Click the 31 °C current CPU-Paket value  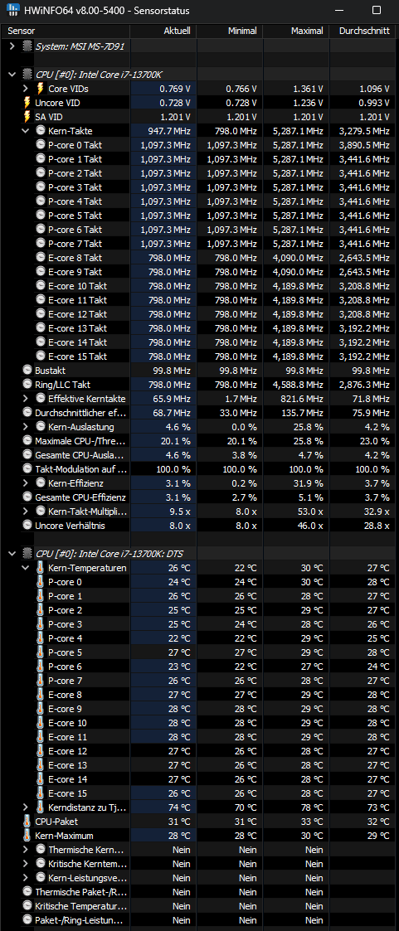pyautogui.click(x=179, y=822)
